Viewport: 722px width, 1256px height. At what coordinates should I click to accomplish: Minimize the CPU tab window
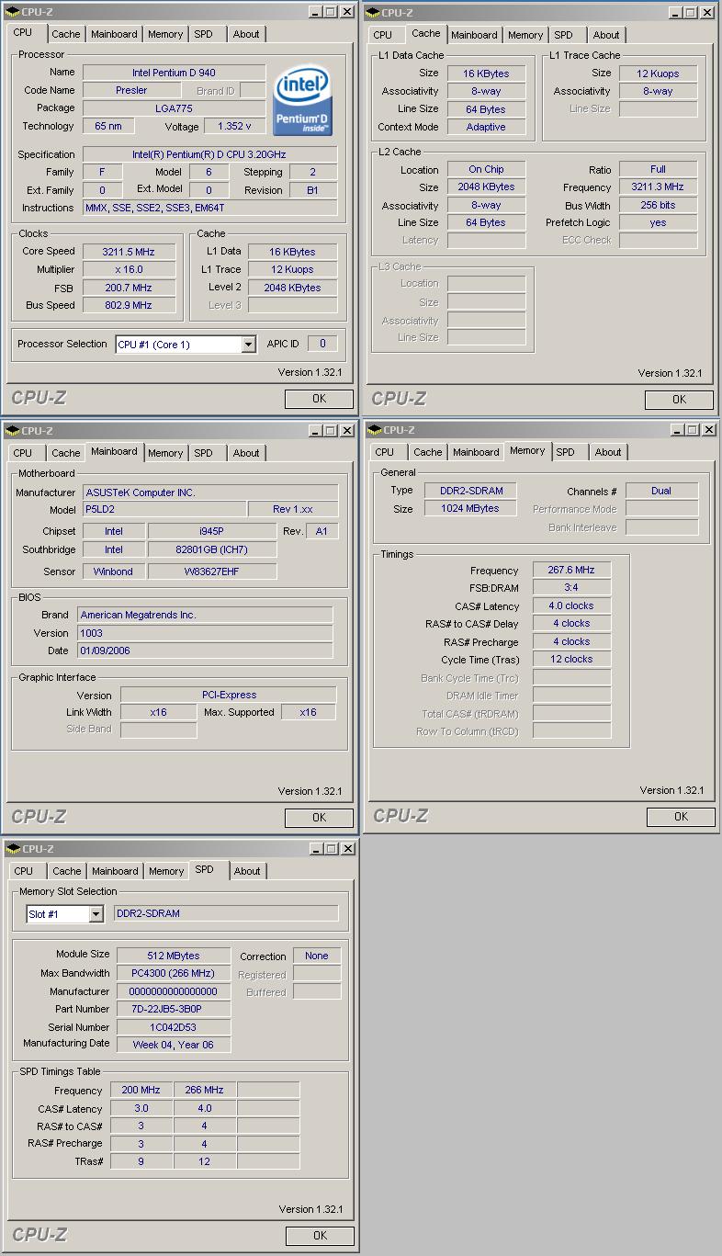click(315, 12)
